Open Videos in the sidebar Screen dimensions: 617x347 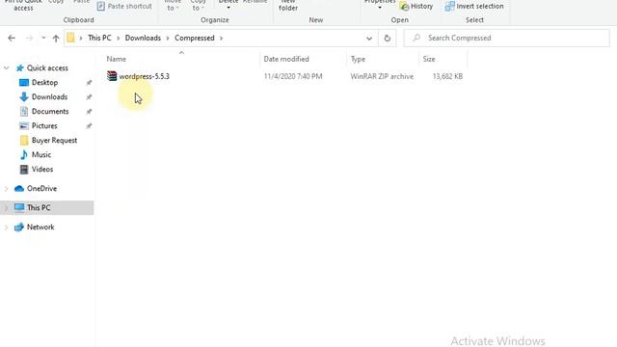point(42,170)
